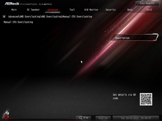Open the OC Tweaker tab
This screenshot has height=121, width=162.
[33, 10]
